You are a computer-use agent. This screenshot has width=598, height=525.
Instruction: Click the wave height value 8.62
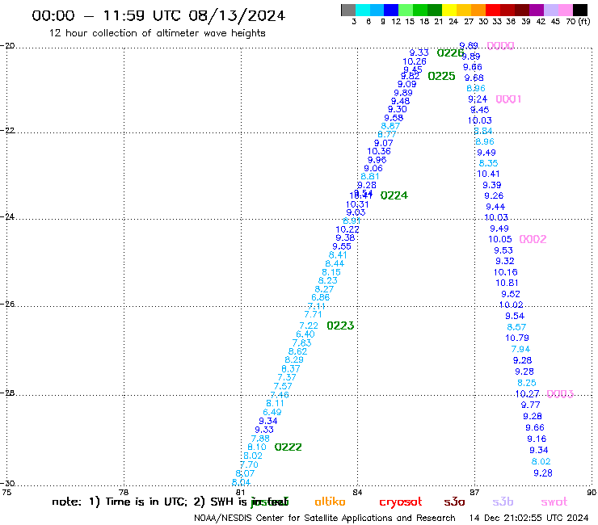pos(297,351)
